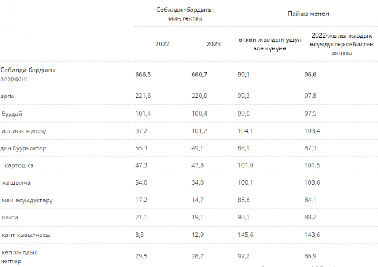Click the "кант кызылчасы" row label
The width and height of the screenshot is (378, 267).
[26, 235]
